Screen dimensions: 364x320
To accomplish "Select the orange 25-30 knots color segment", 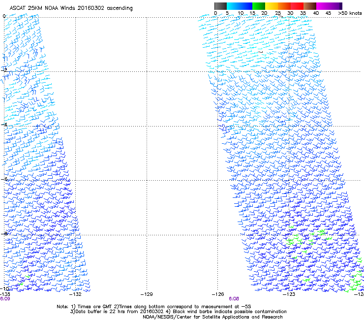I will click(284, 6).
